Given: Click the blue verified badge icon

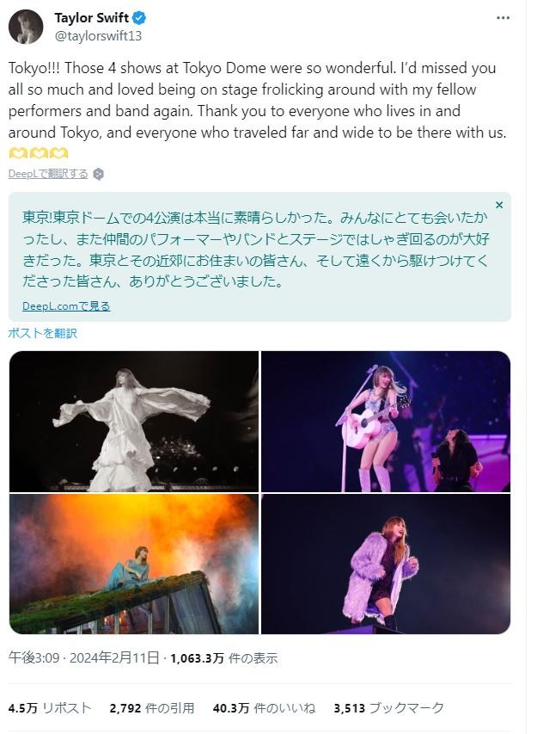Looking at the screenshot, I should pos(139,18).
